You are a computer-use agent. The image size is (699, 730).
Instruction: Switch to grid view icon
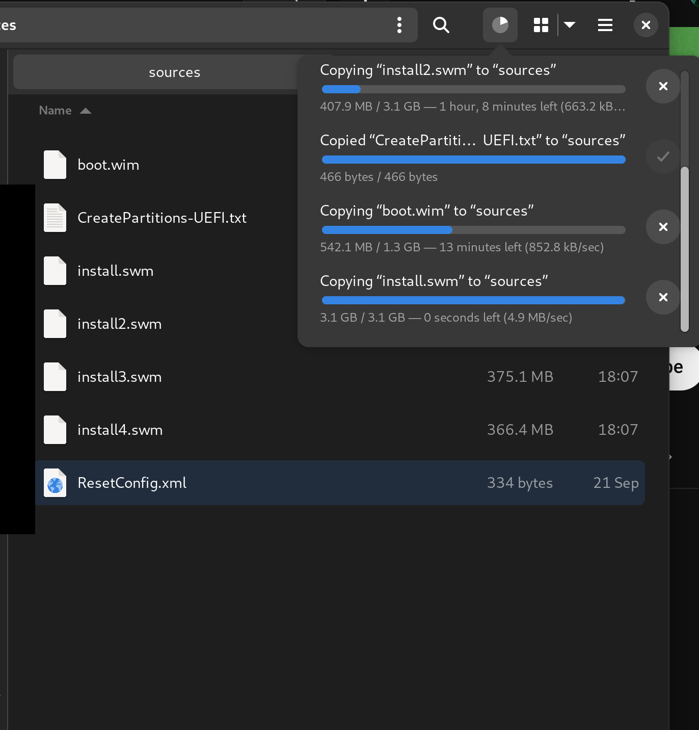(541, 25)
